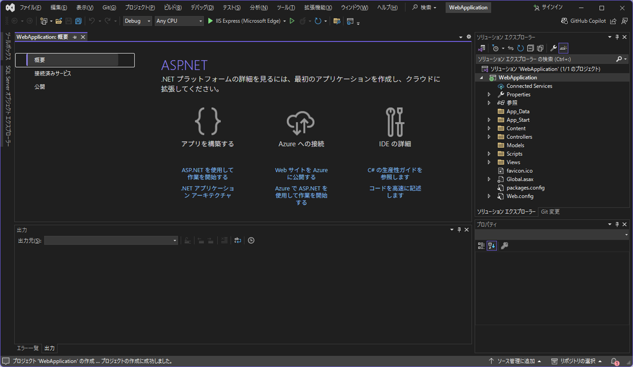Switch to the Git 変更 tab
This screenshot has width=633, height=367.
(550, 211)
